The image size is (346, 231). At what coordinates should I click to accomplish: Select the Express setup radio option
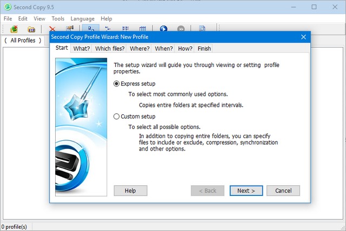(117, 84)
